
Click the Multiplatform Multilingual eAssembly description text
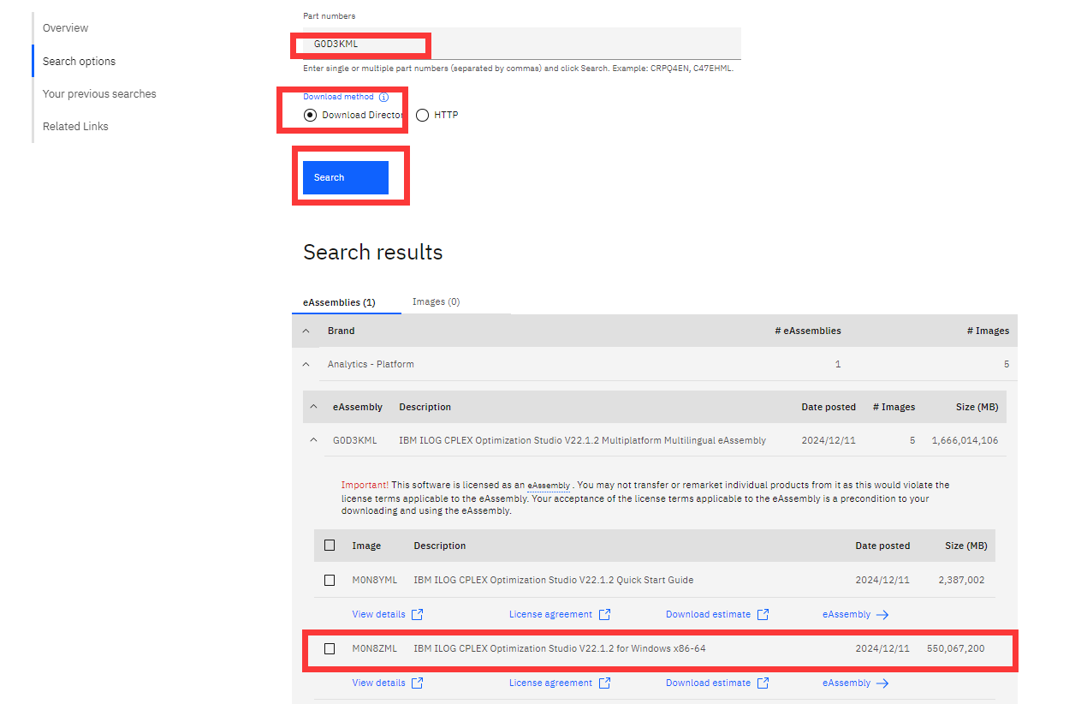tap(582, 440)
